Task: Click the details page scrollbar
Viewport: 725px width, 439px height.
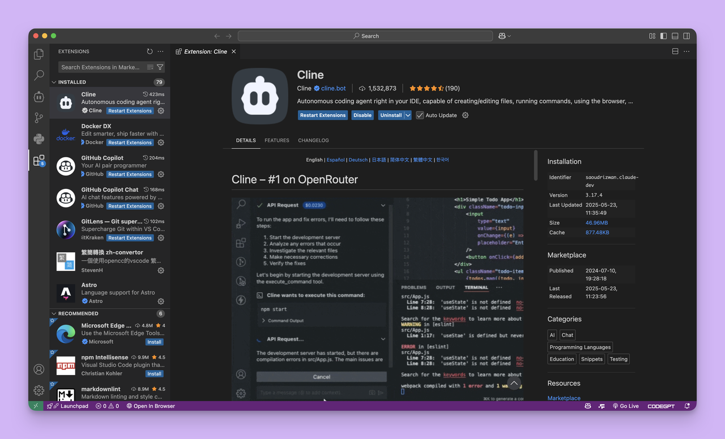Action: pyautogui.click(x=535, y=166)
